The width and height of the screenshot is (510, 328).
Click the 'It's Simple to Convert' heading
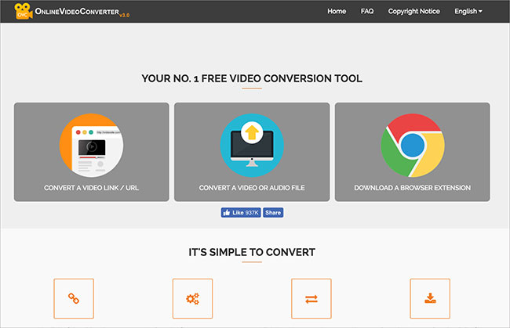point(252,252)
